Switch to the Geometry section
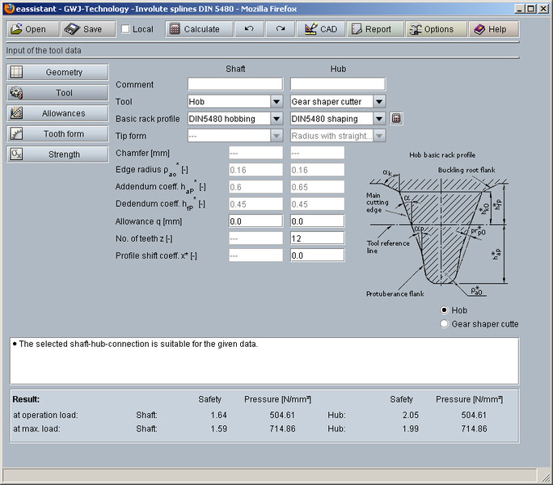This screenshot has width=553, height=485. point(57,73)
